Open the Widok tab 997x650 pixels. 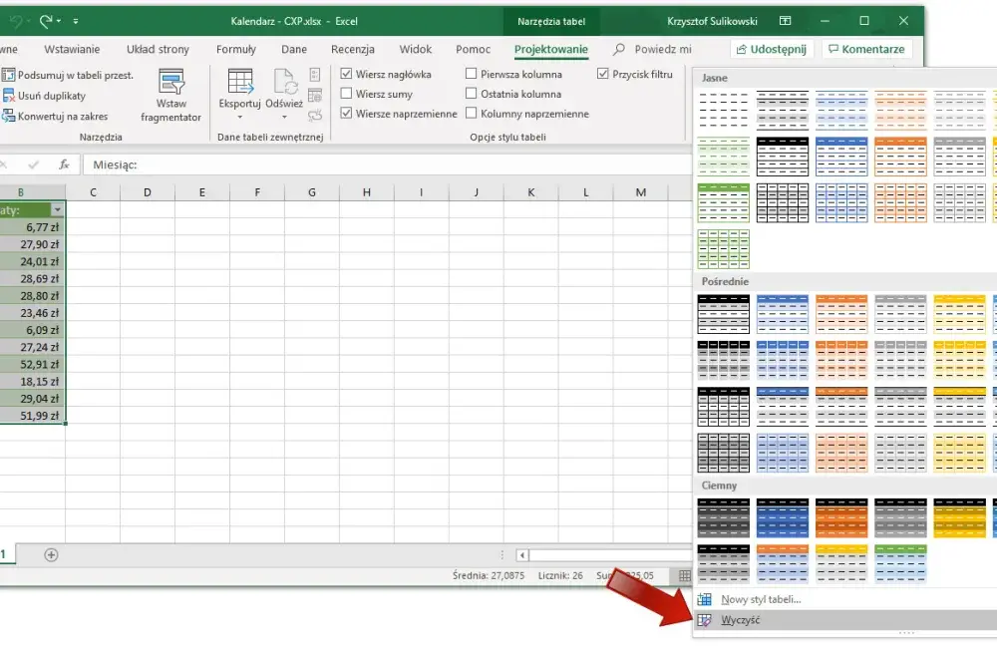pos(415,49)
